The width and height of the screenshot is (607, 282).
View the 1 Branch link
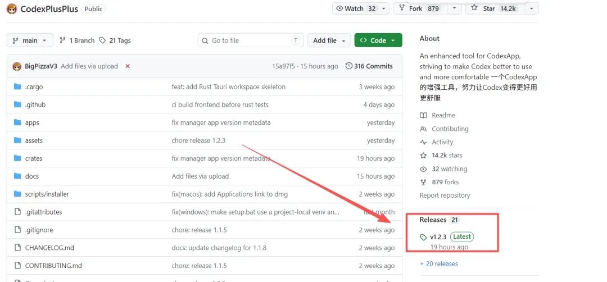pyautogui.click(x=76, y=40)
